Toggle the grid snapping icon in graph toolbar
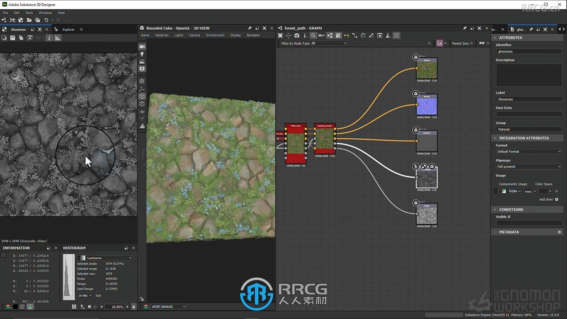Viewport: 567px width, 319px height. (396, 35)
